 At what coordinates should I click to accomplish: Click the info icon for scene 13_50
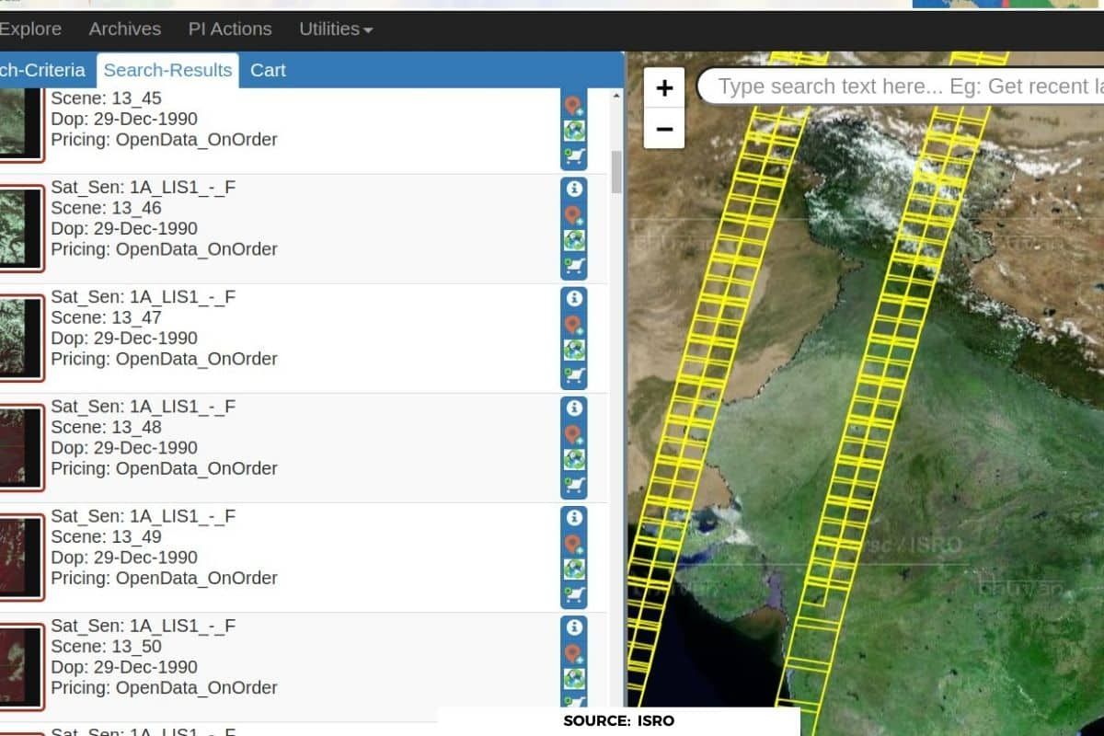[x=574, y=627]
